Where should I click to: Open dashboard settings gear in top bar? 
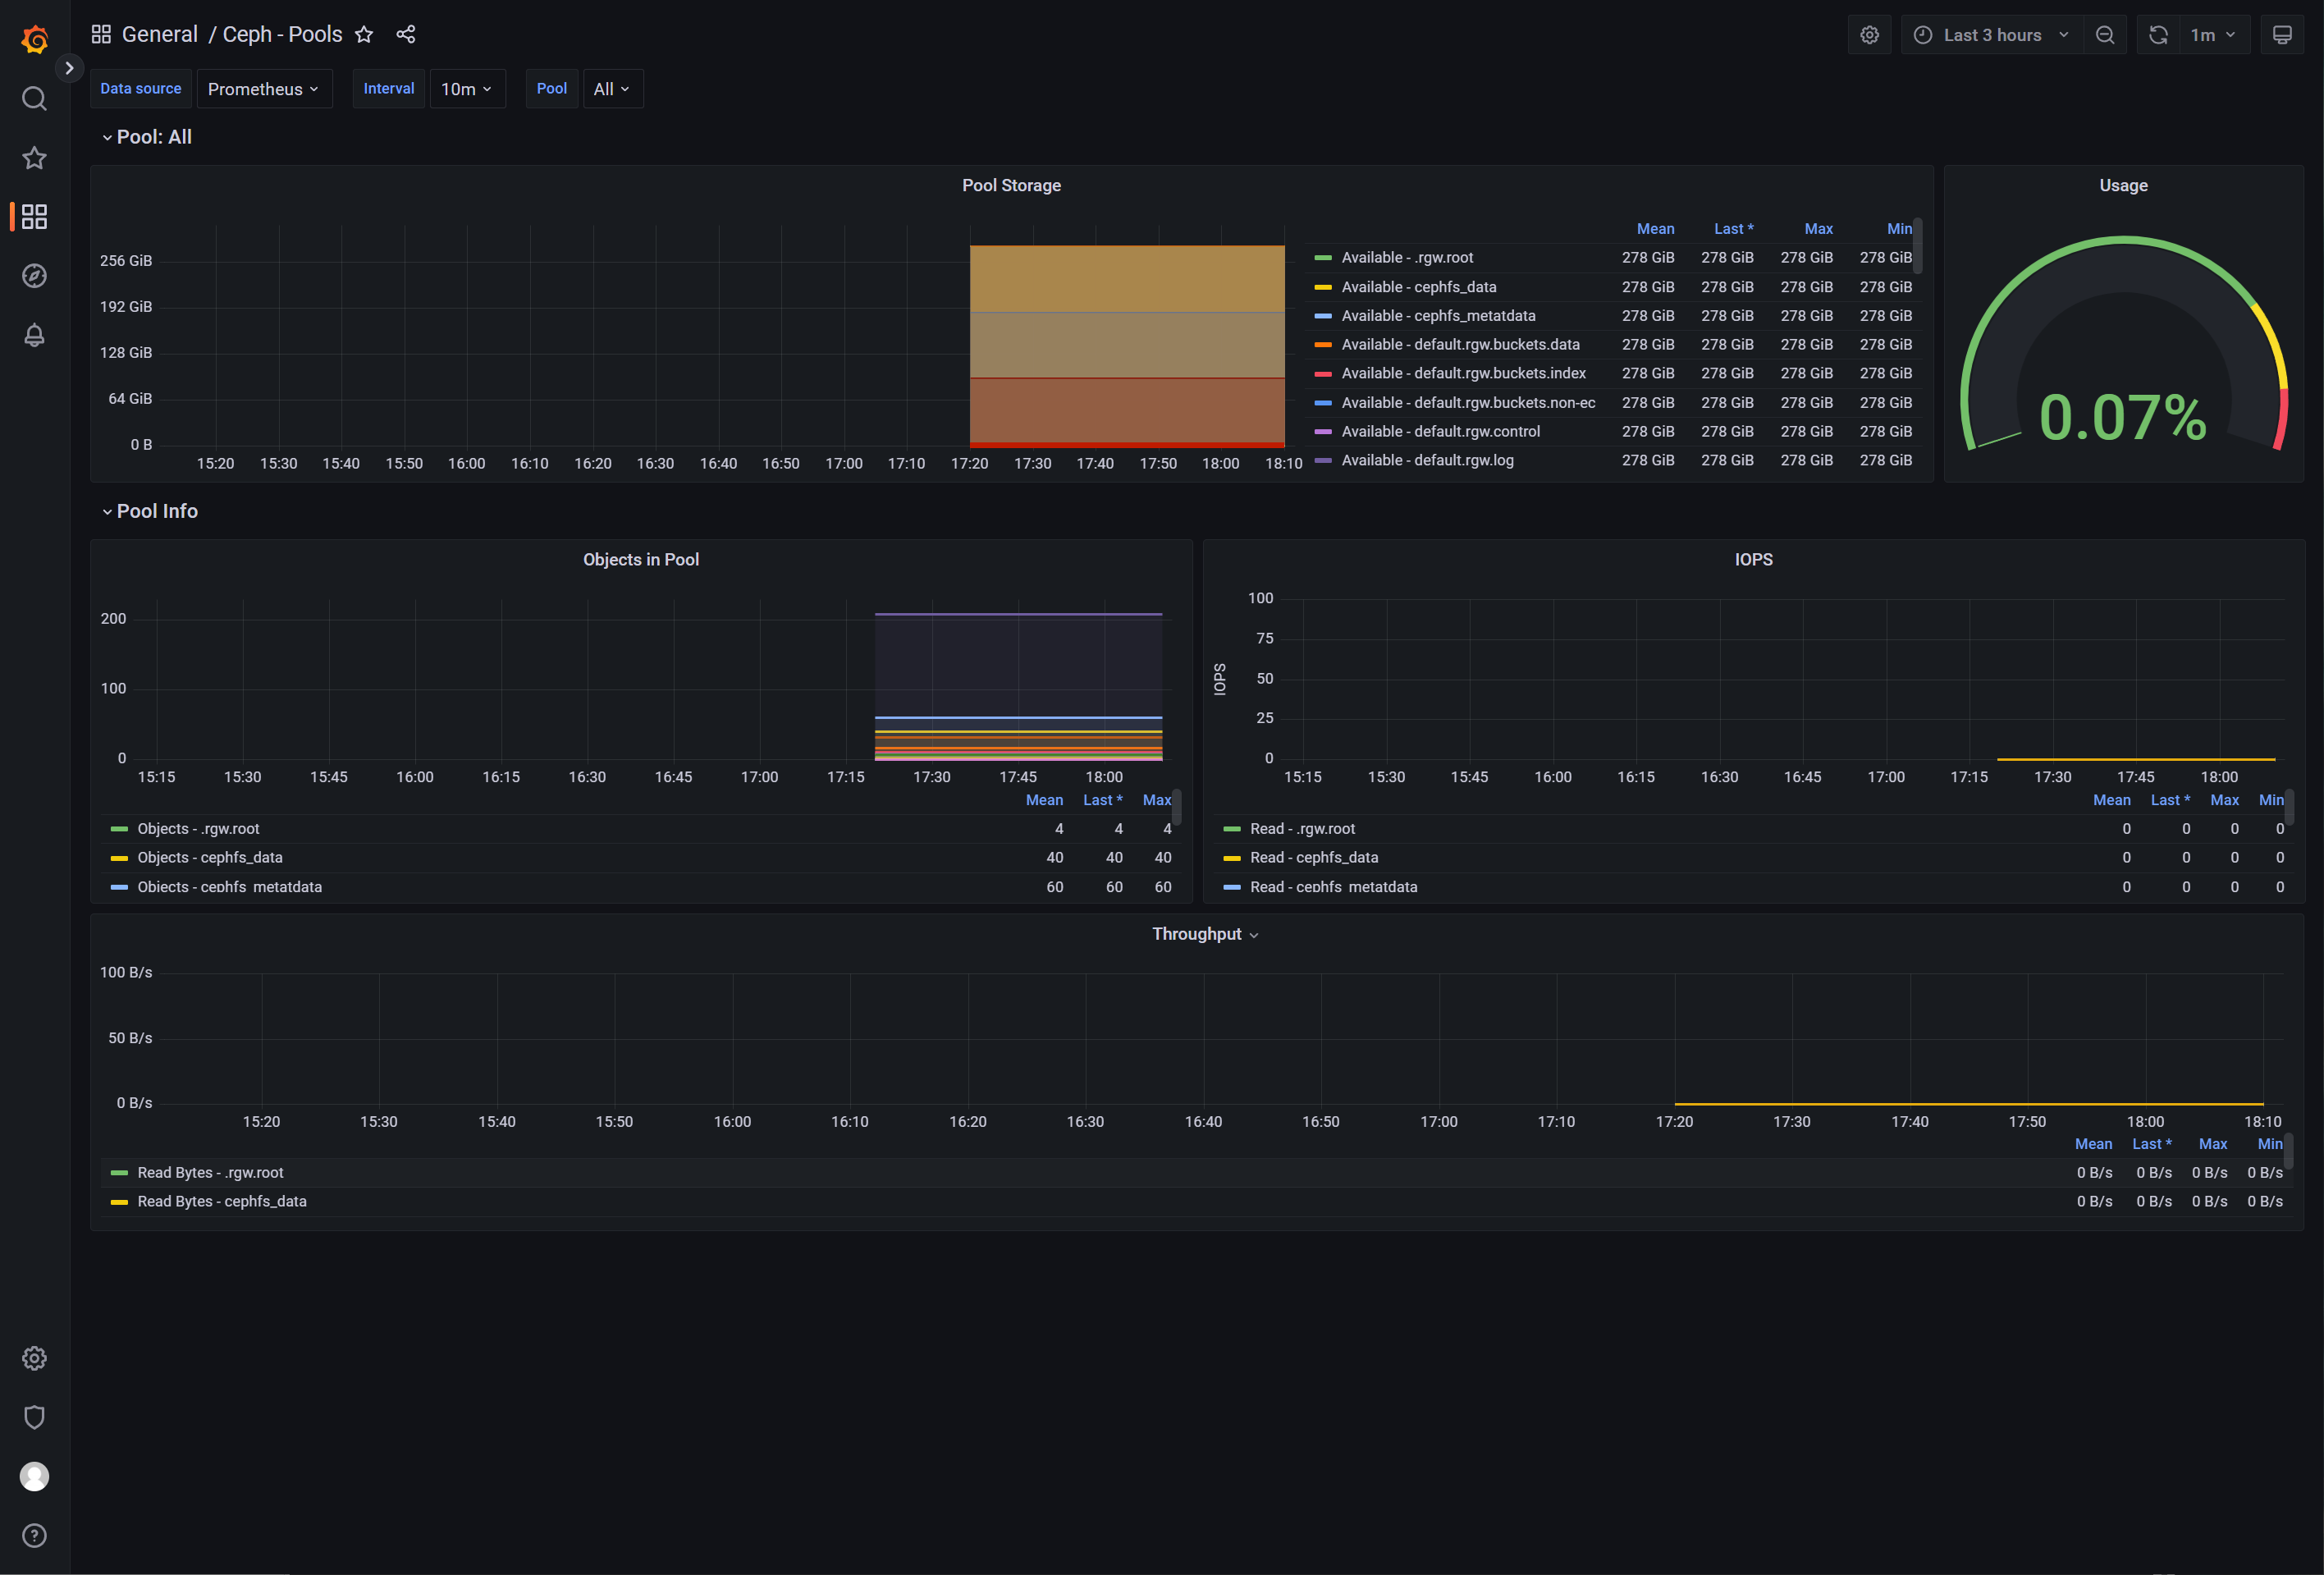1869,35
